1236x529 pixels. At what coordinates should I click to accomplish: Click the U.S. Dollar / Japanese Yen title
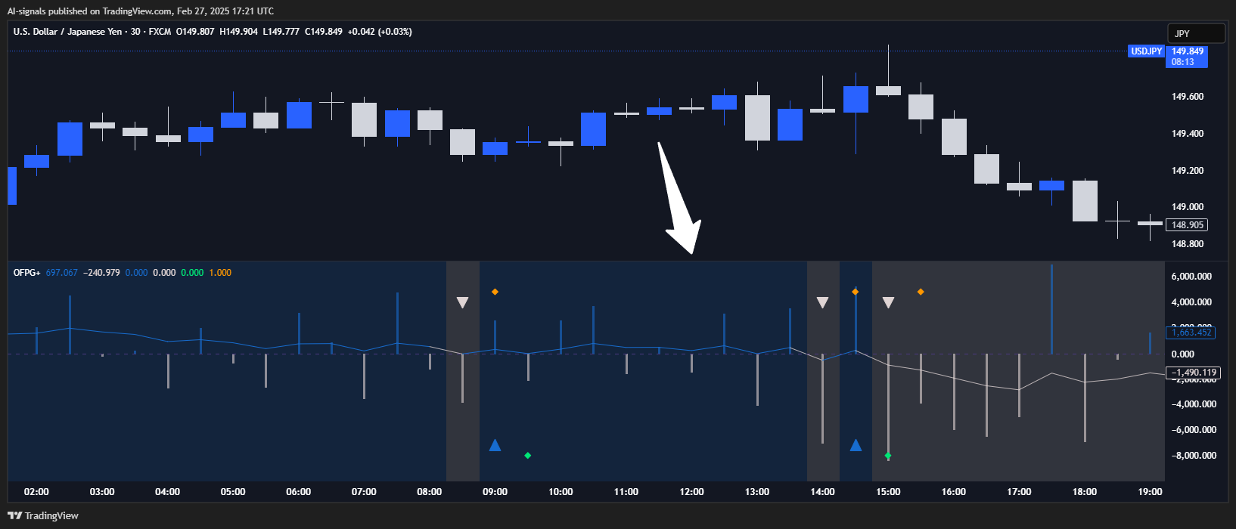67,32
